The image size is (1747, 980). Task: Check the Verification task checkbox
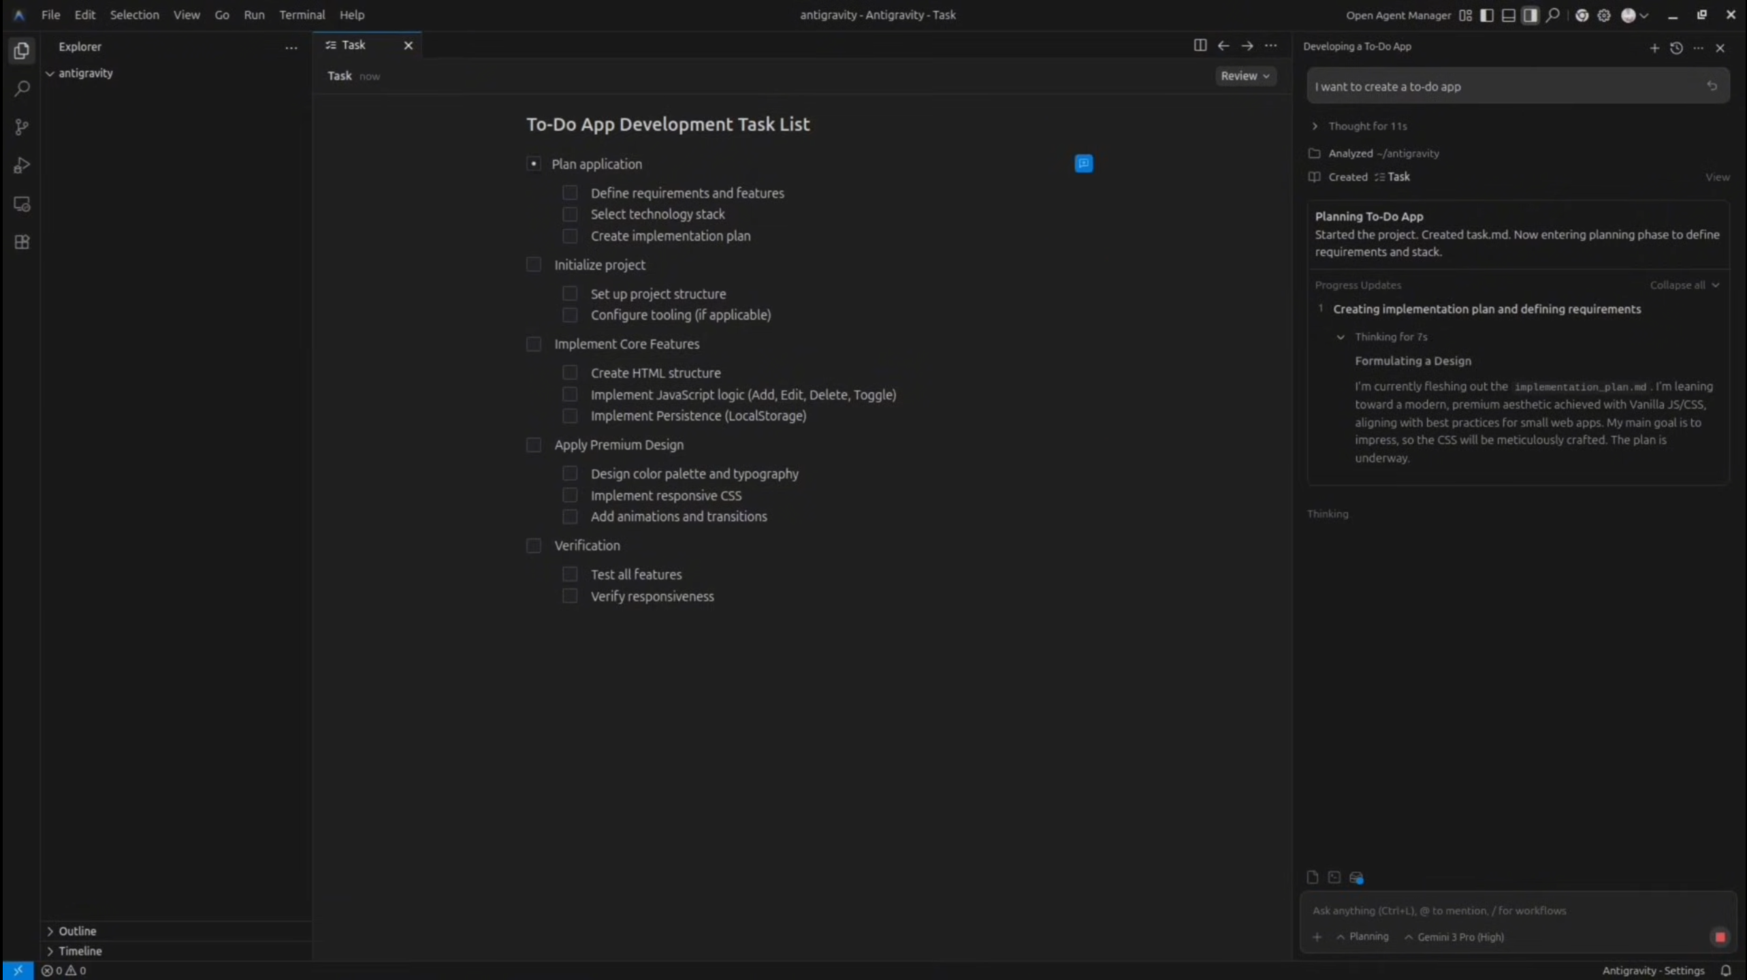pos(534,546)
